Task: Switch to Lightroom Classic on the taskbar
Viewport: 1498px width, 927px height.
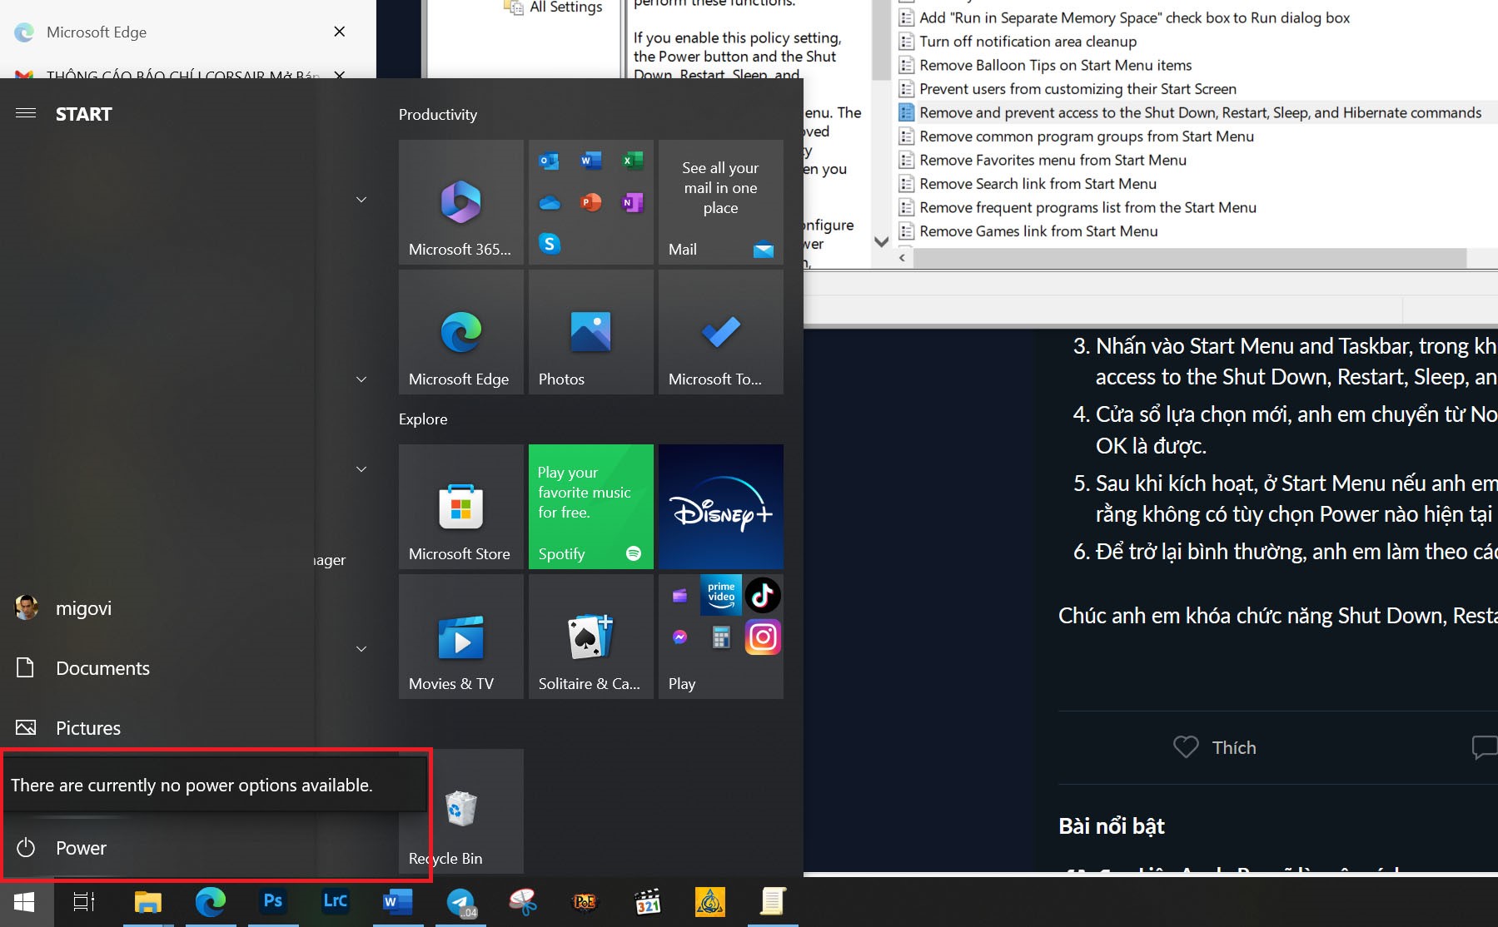Action: pyautogui.click(x=336, y=902)
